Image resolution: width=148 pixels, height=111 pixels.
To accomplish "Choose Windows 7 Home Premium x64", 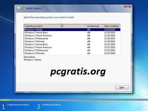I will point(72,47).
